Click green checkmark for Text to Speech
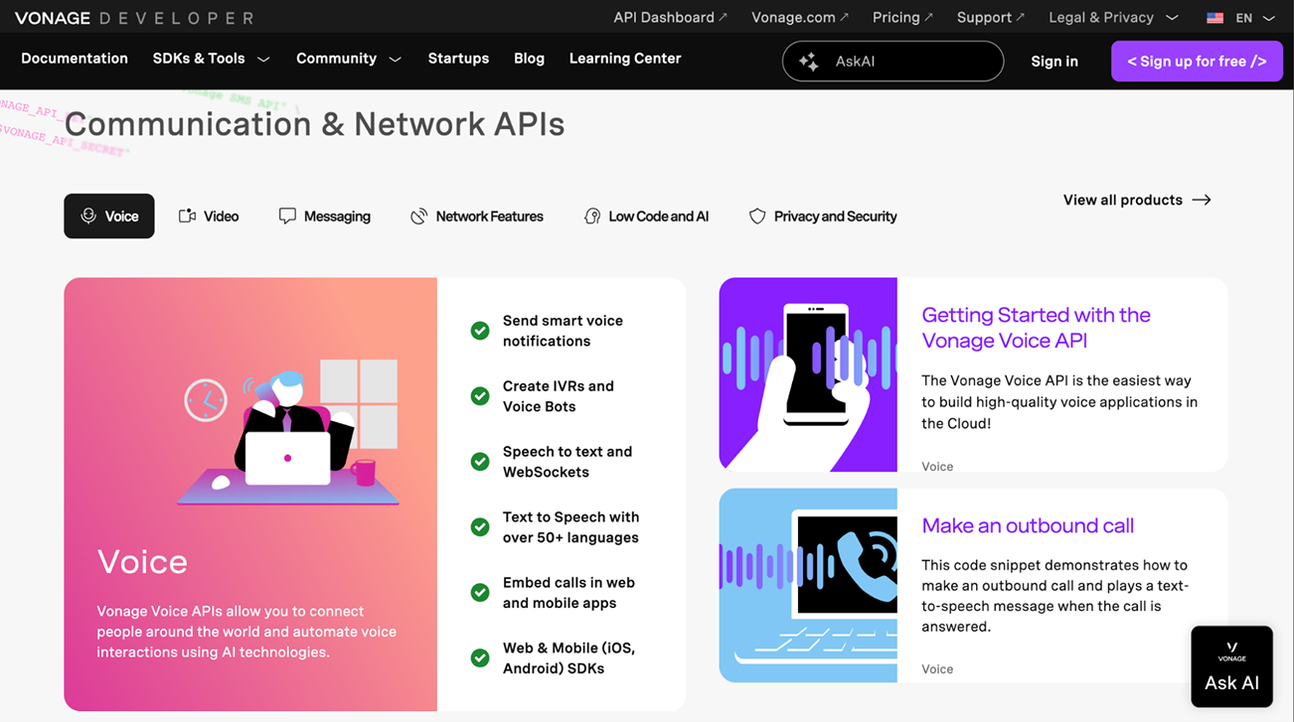 480,527
